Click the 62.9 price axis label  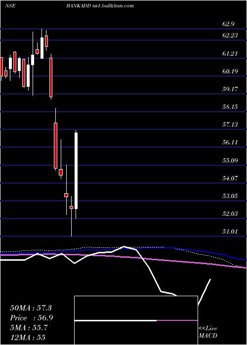228,24
